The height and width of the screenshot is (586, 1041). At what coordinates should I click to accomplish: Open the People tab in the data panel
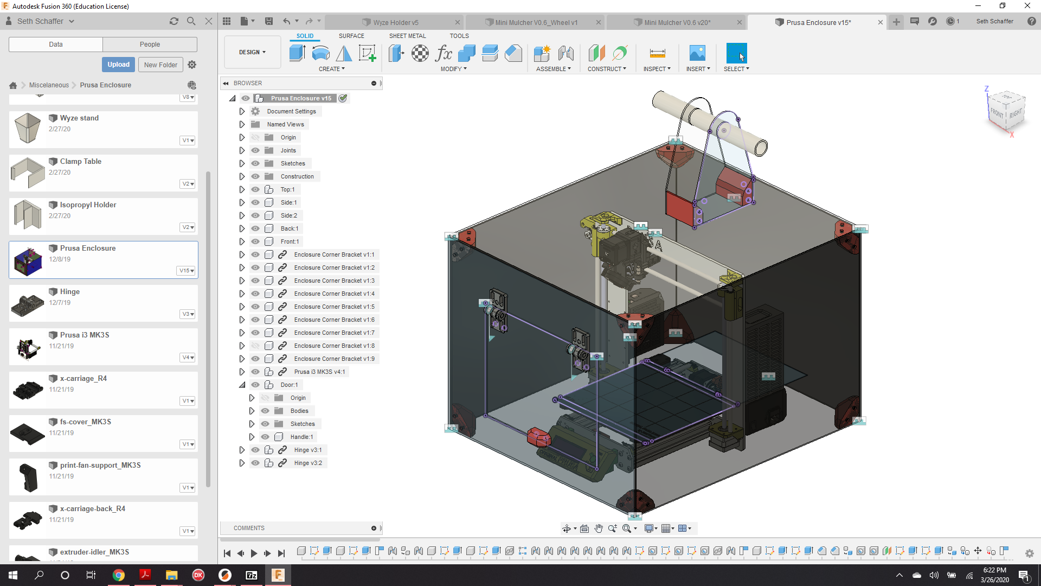click(150, 44)
